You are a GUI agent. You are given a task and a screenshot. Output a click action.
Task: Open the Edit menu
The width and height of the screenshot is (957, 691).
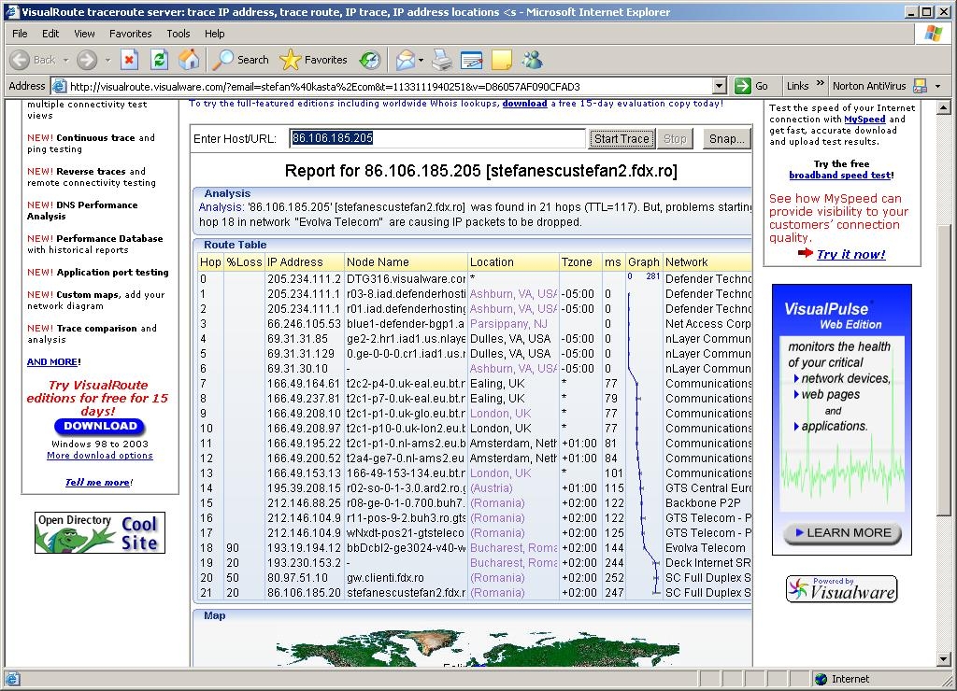click(50, 34)
